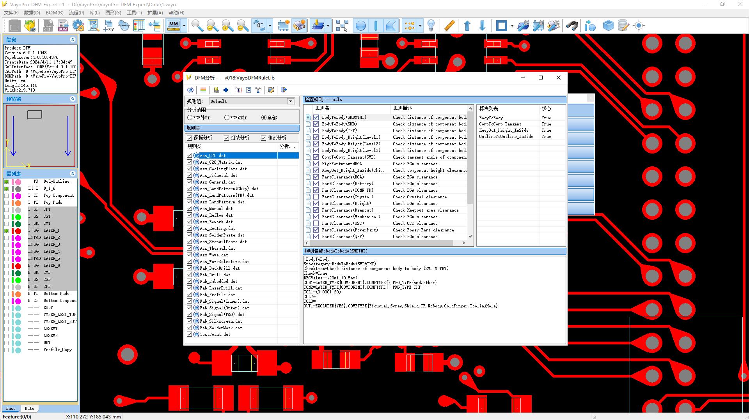Click the 规则描述 column header
749x420 pixels.
402,108
